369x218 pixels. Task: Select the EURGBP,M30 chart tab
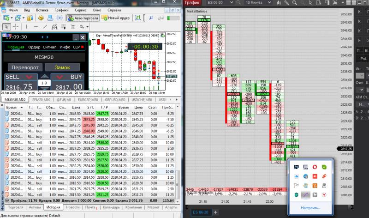pyautogui.click(x=88, y=100)
